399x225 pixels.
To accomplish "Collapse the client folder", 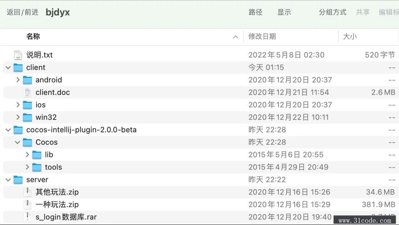I will (x=8, y=68).
